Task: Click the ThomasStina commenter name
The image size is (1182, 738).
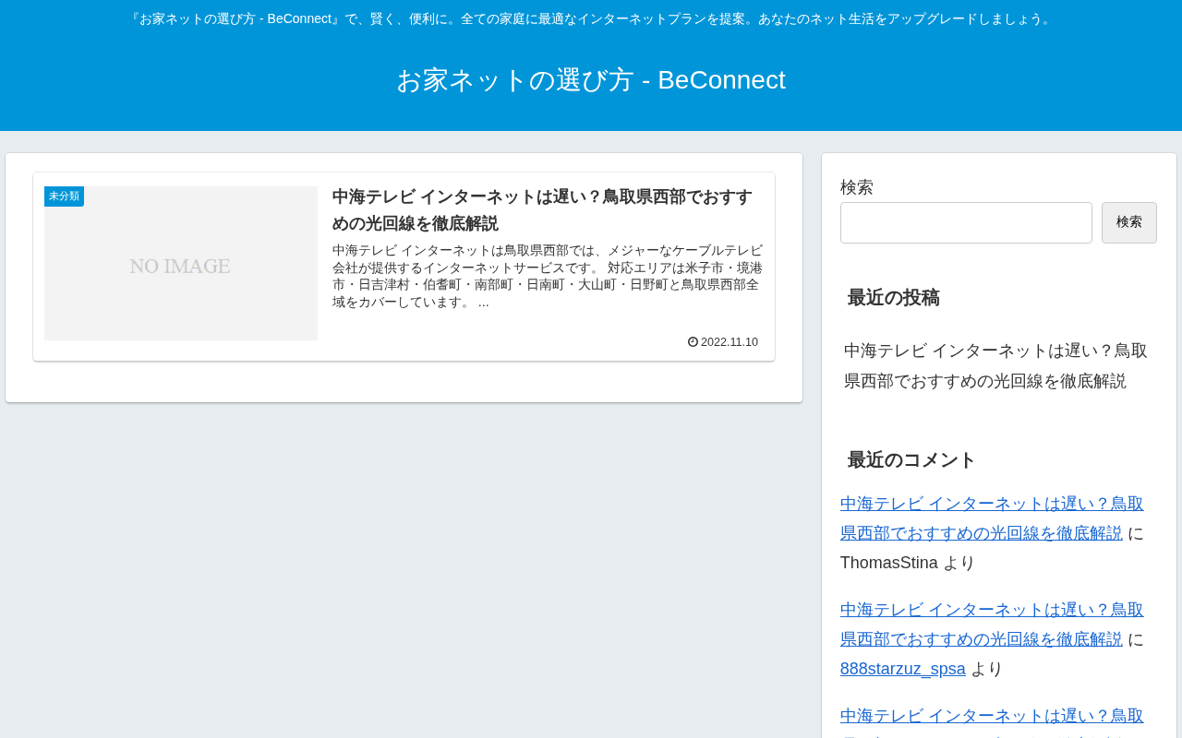Action: point(889,563)
